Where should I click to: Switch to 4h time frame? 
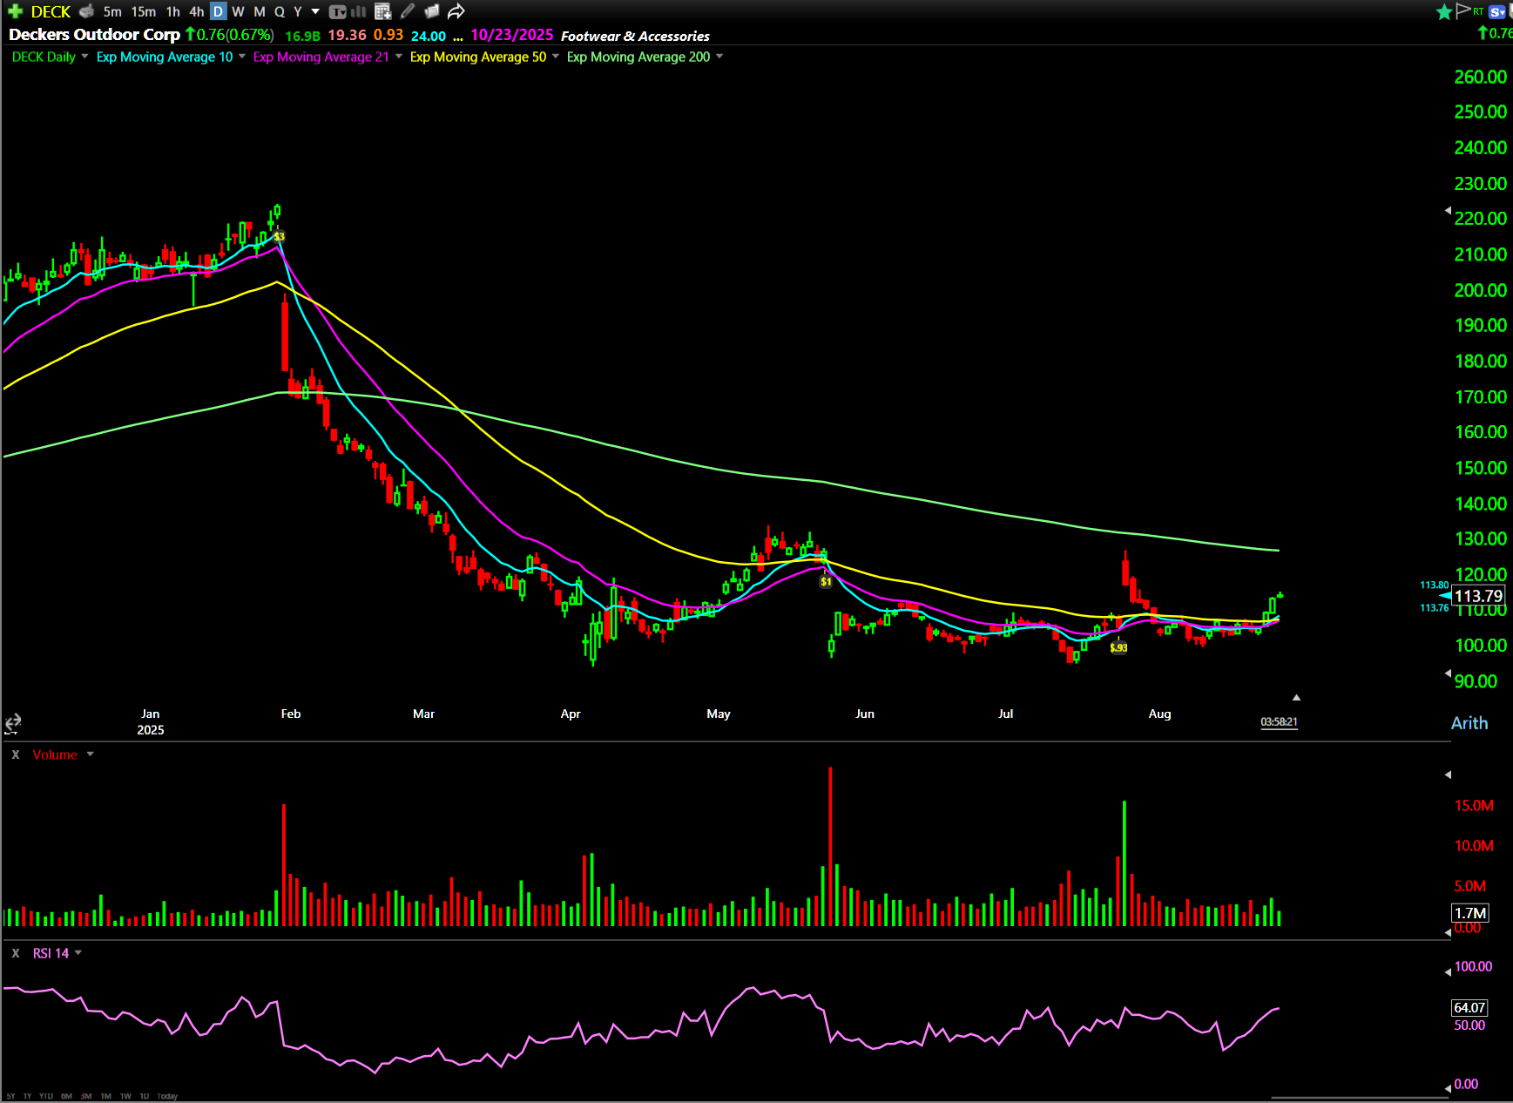(196, 11)
